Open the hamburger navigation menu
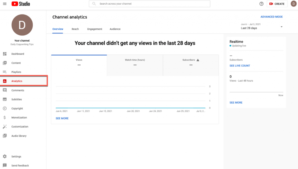The image size is (298, 169). tap(5, 4)
